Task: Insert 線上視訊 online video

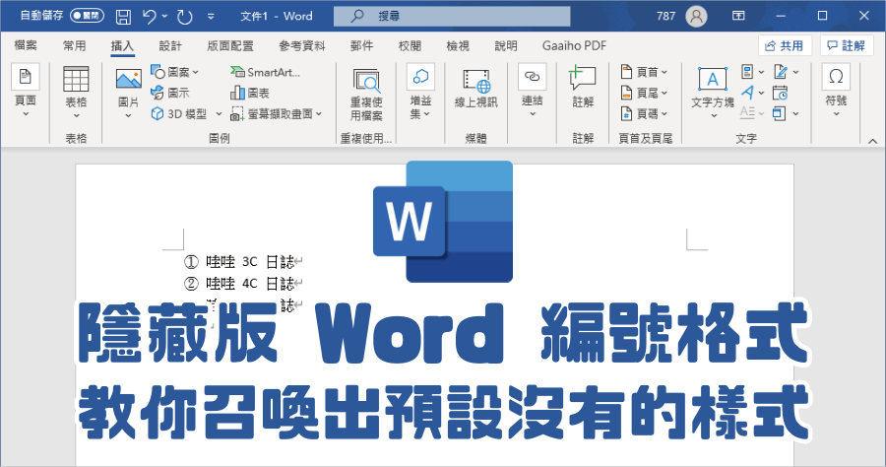Action: point(475,89)
